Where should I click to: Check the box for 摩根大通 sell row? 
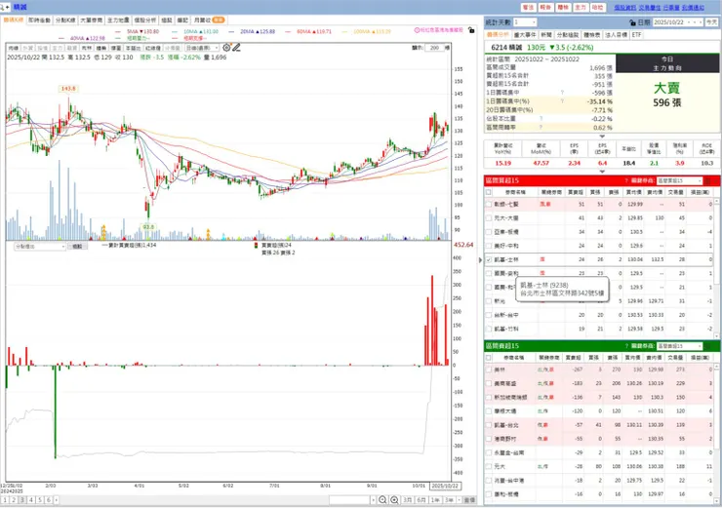click(489, 410)
